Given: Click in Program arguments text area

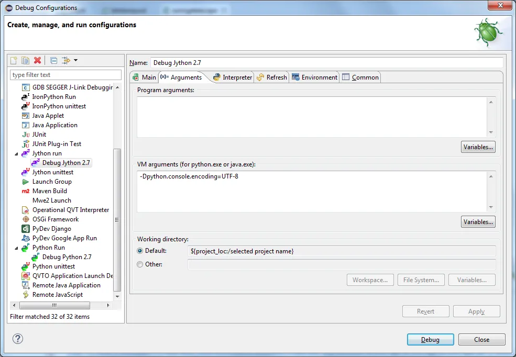Looking at the screenshot, I should tap(312, 117).
